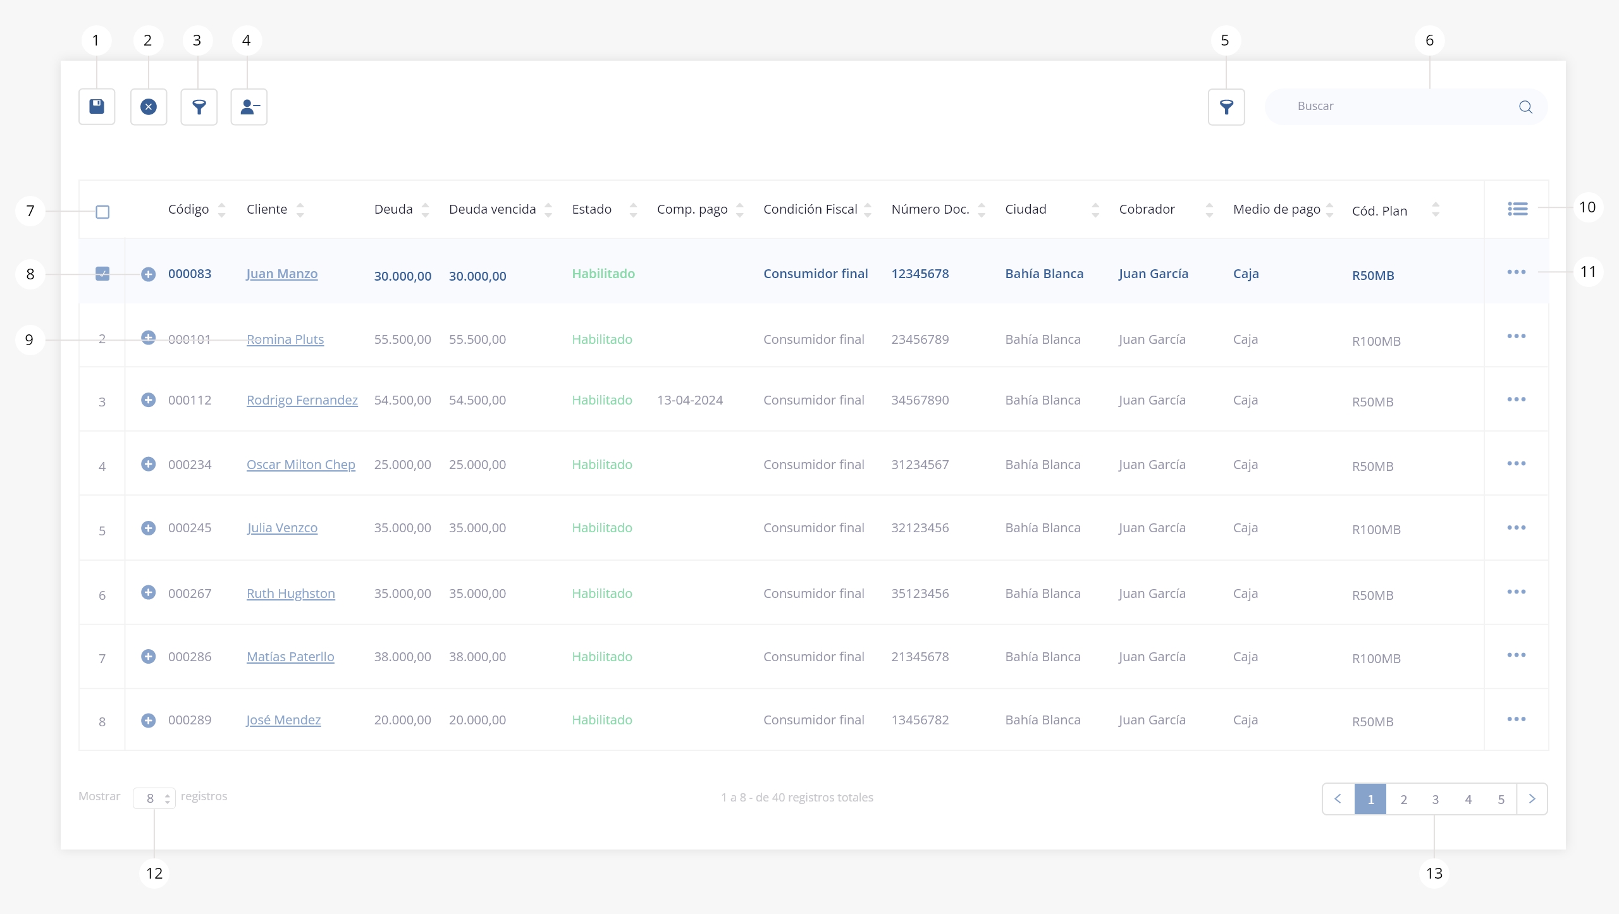Expand row 000083 with plus icon
Screen dimensions: 1619x914
tap(148, 274)
